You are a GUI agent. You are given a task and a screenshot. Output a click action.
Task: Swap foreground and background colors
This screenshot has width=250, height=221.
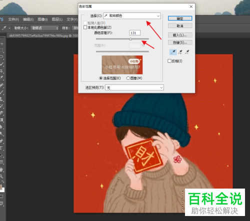pos(3,182)
